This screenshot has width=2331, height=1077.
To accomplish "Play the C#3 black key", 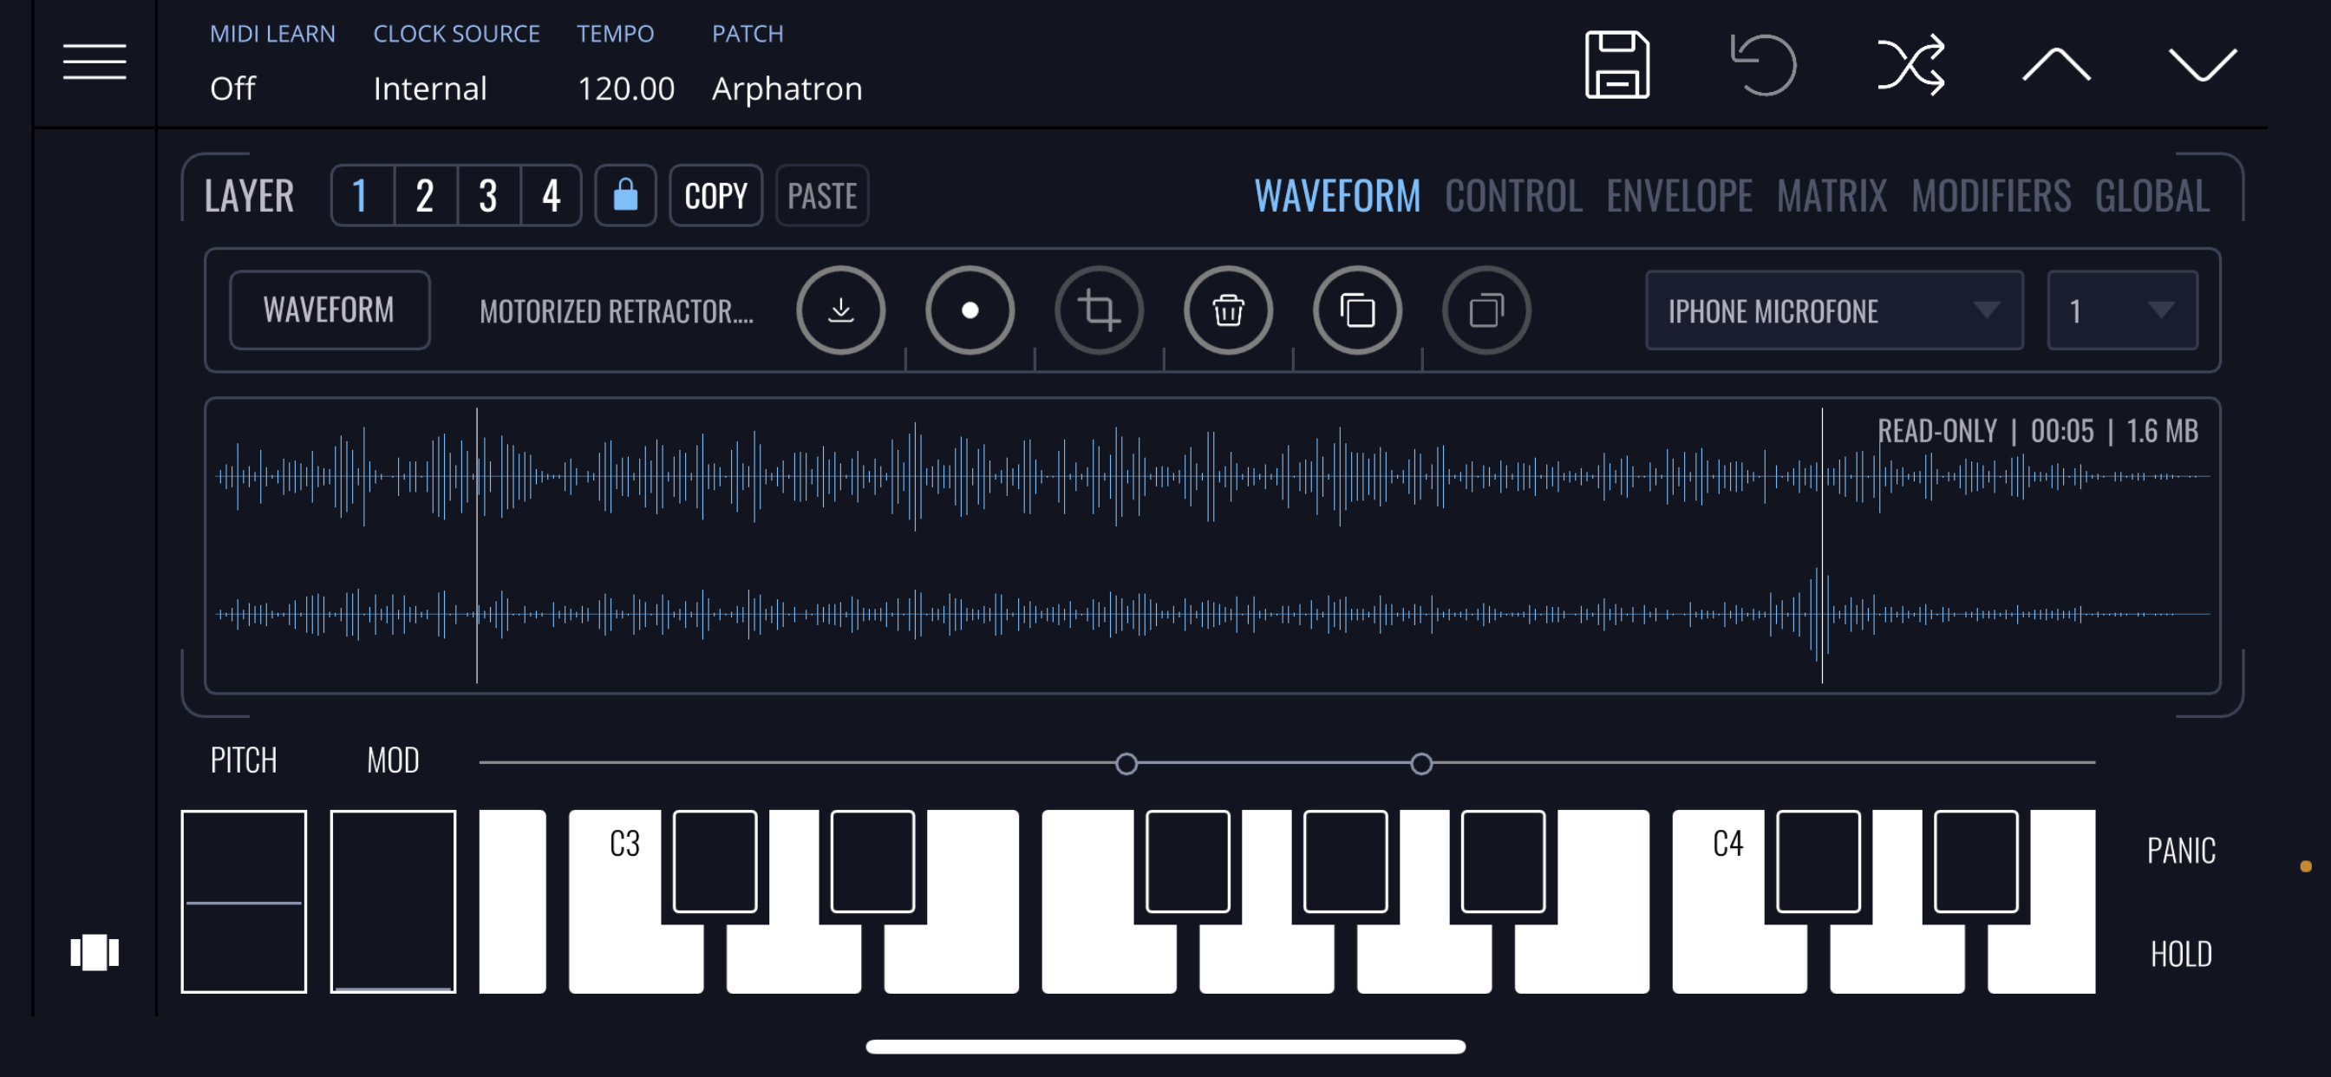I will pyautogui.click(x=715, y=861).
